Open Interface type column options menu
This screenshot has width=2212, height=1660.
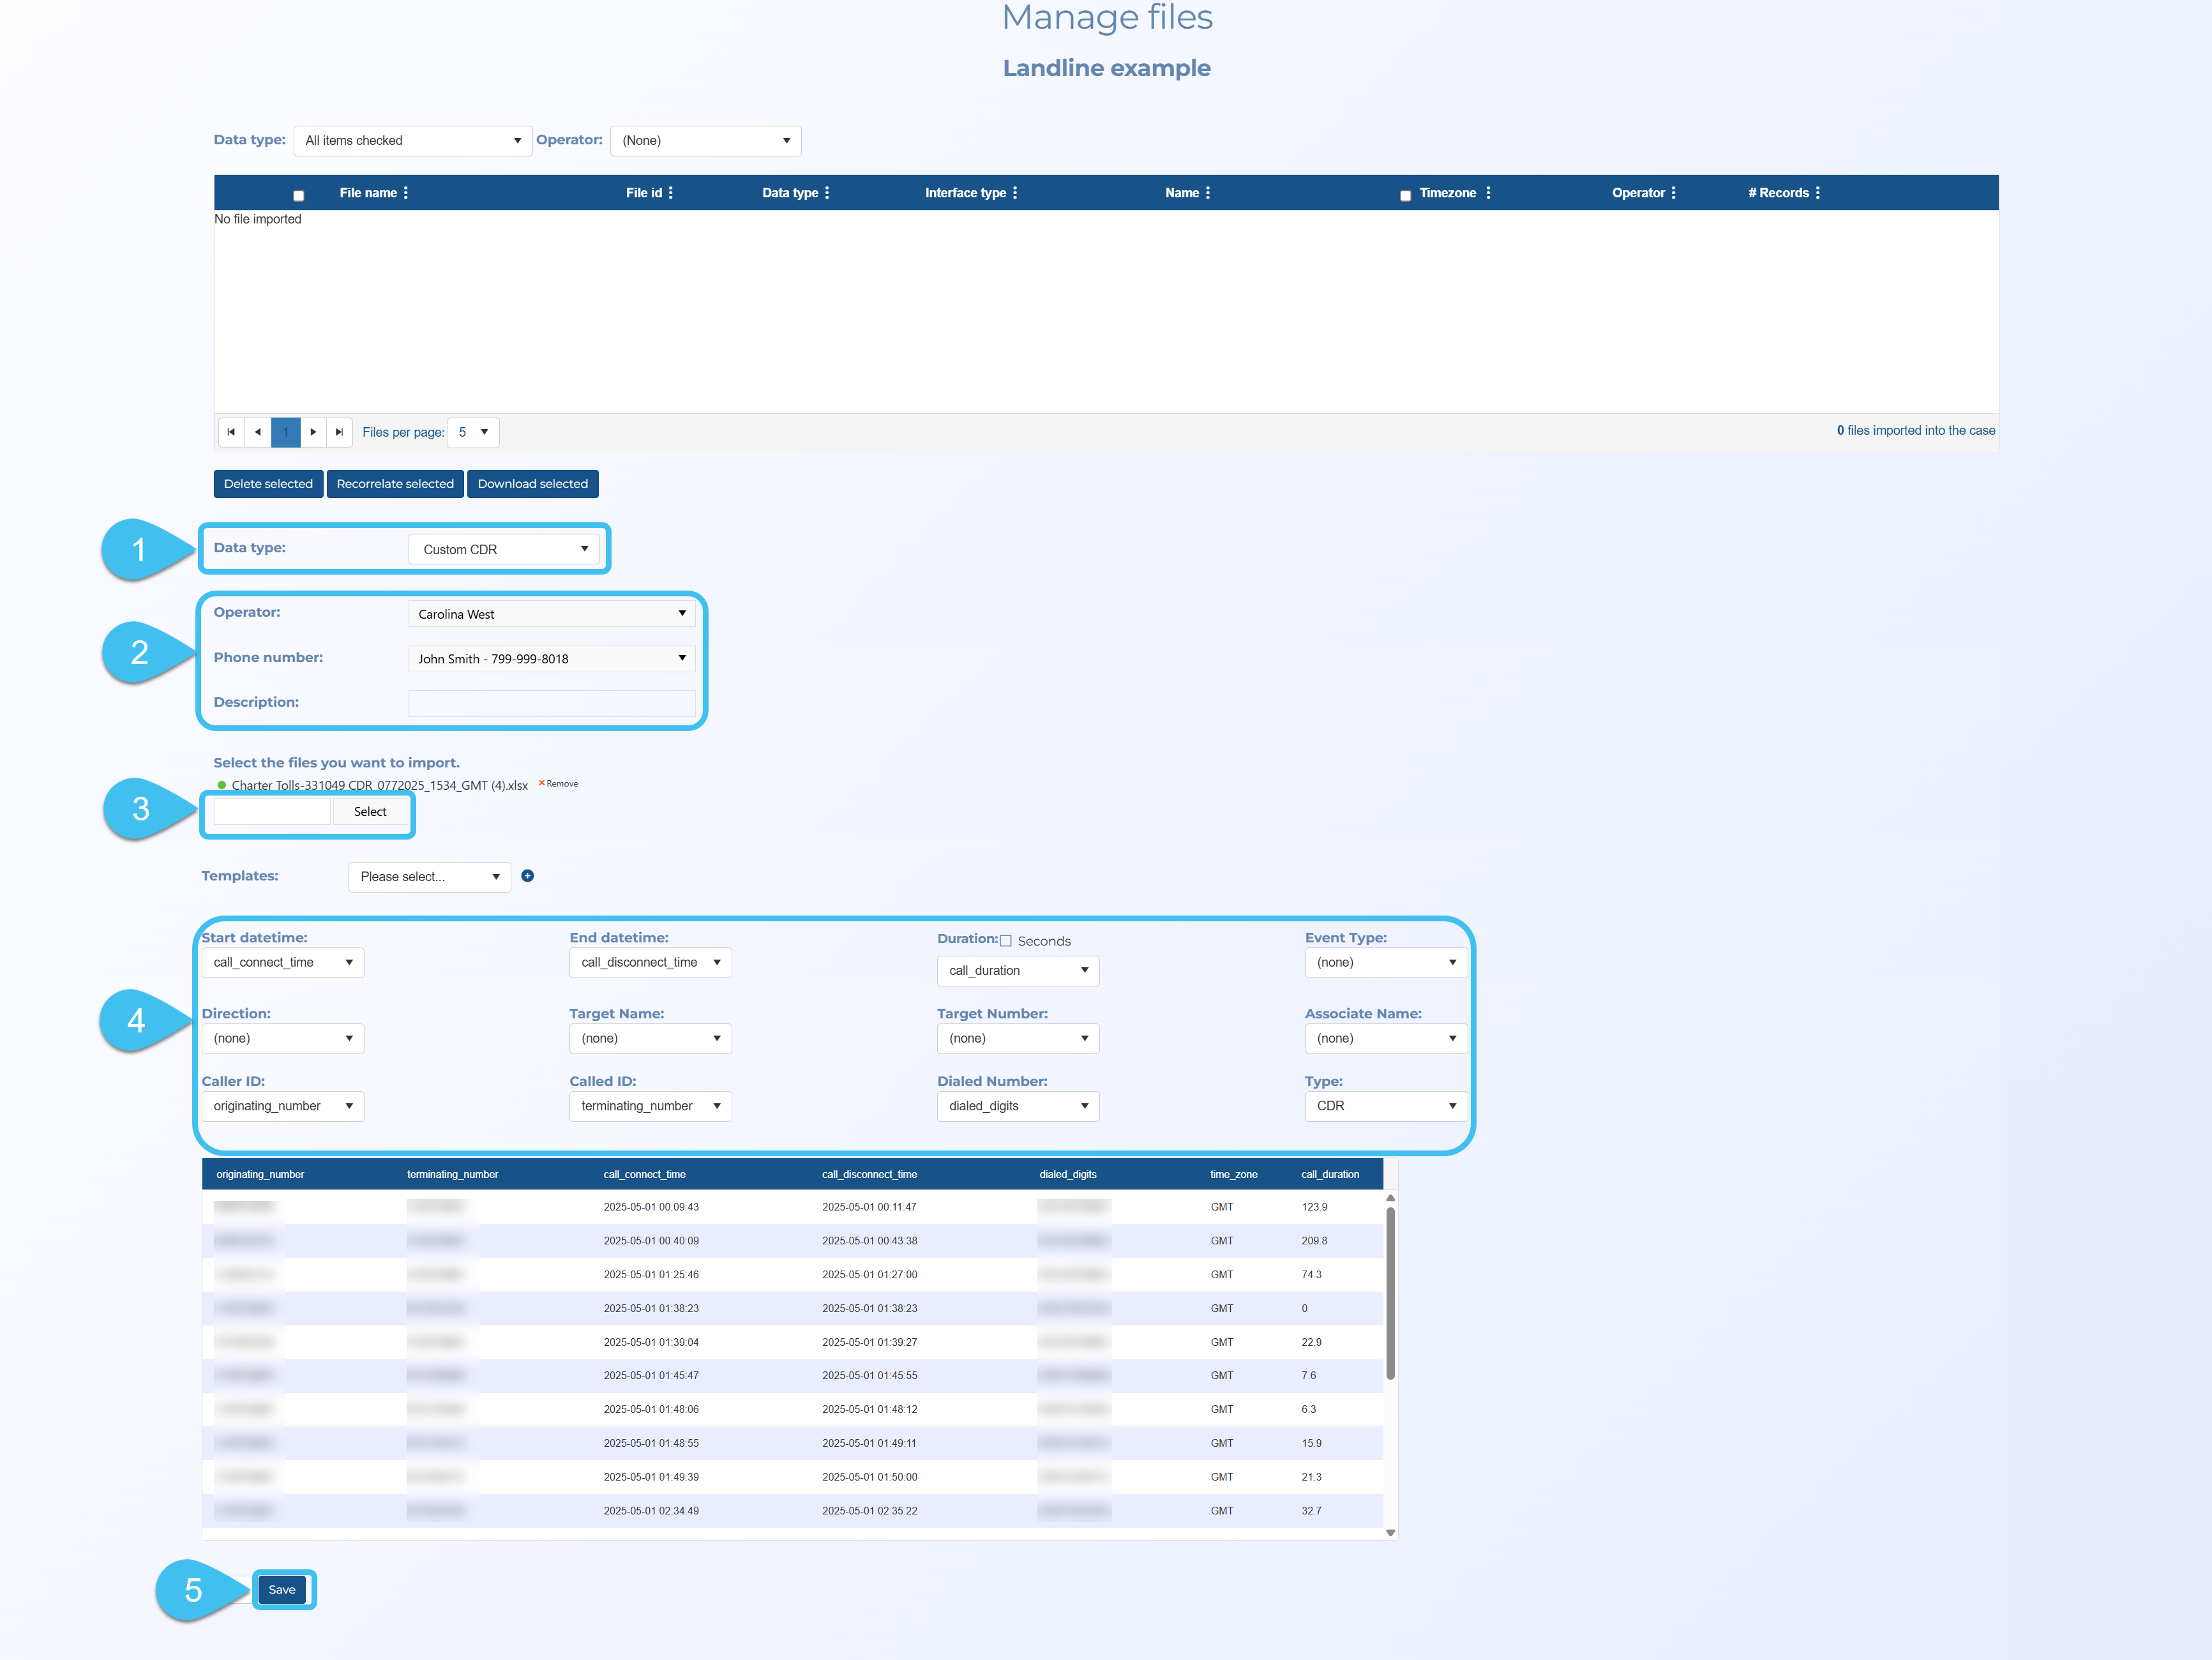pyautogui.click(x=1014, y=193)
